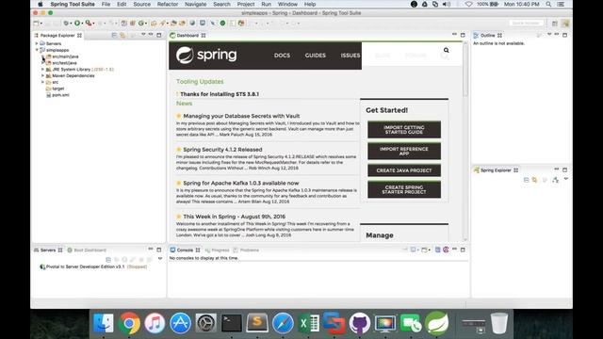Expand the Maven Dependencies node
The width and height of the screenshot is (603, 339).
point(42,75)
